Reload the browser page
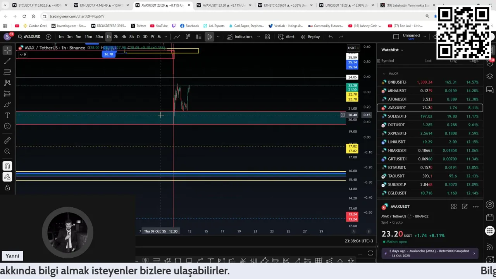496x279 pixels. 24,16
